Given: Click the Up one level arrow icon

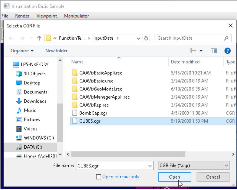Looking at the screenshot, I should coord(39,38).
